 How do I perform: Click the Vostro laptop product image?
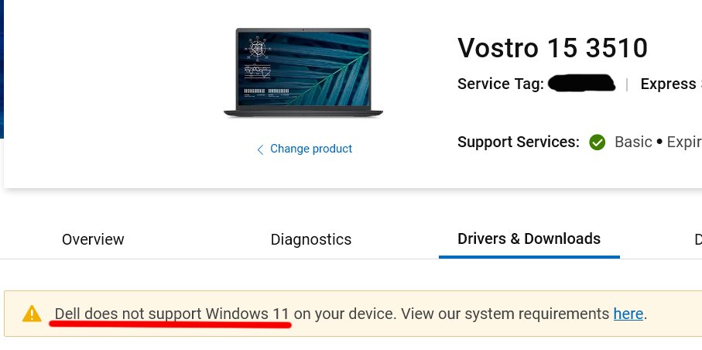click(x=303, y=73)
